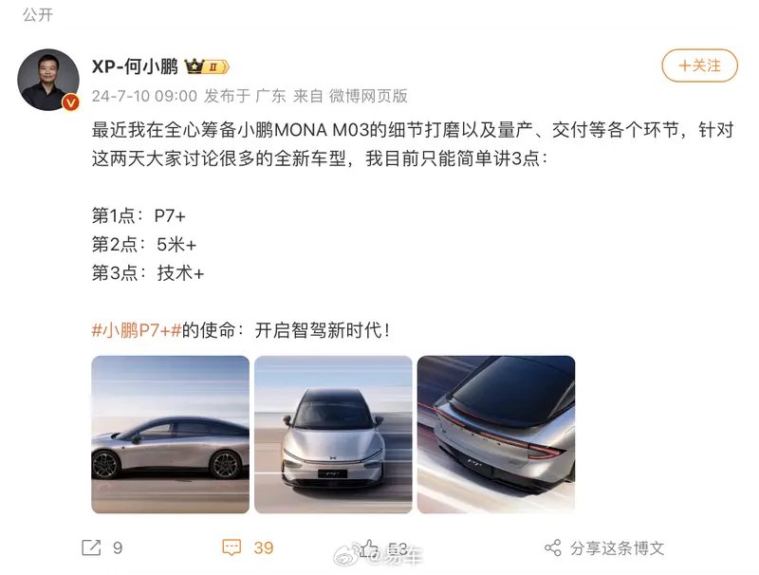Screen dimensions: 759x575
Task: Click the orange verified V badge
Action: click(x=69, y=102)
